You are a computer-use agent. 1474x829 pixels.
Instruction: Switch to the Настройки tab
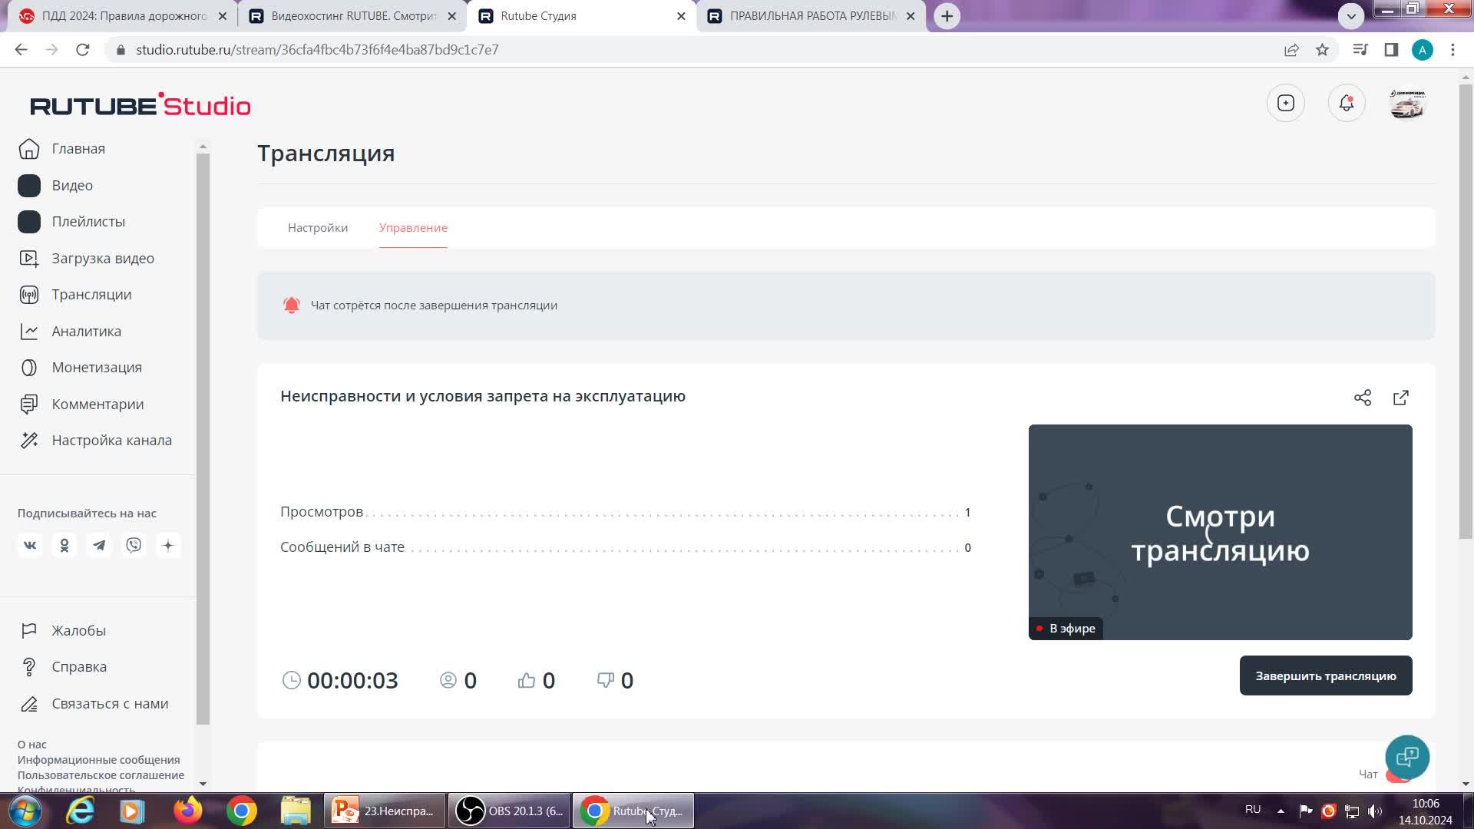[317, 227]
